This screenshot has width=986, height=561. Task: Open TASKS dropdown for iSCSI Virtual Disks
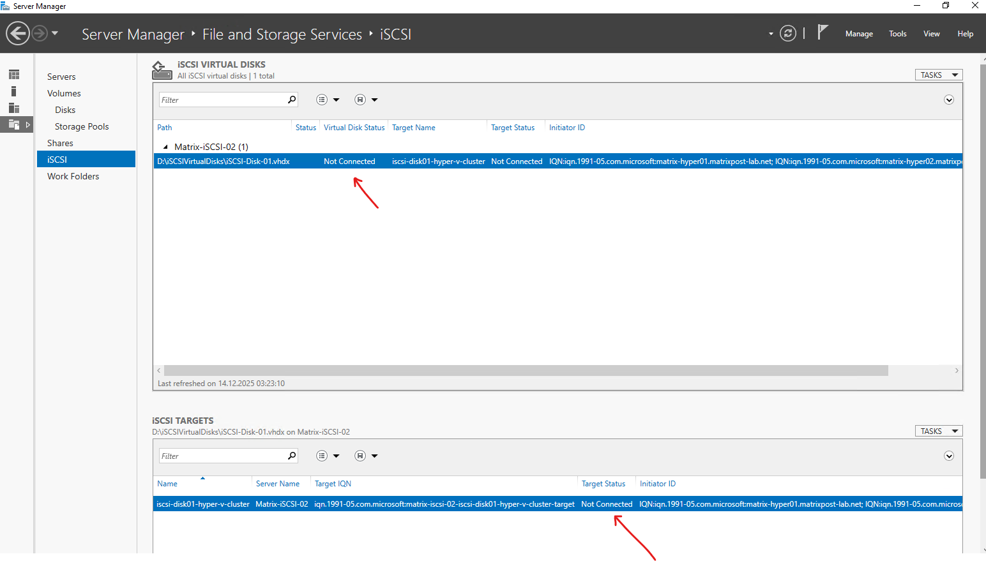click(939, 75)
